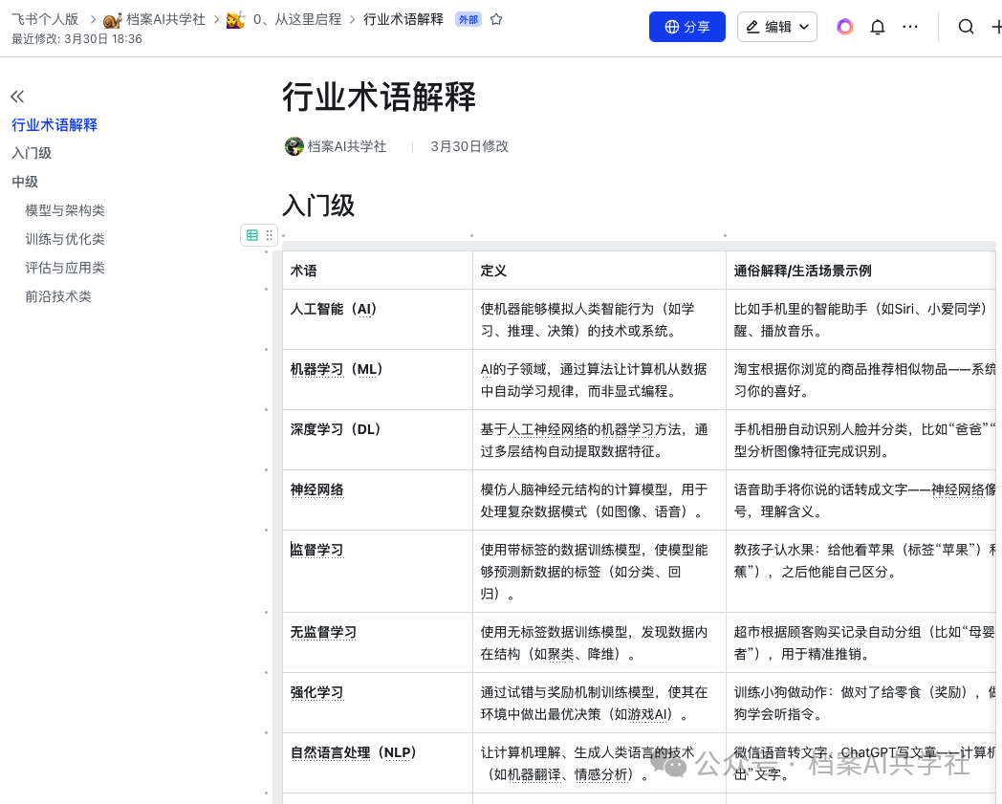Jump to 入门级 in the outline

pos(32,153)
